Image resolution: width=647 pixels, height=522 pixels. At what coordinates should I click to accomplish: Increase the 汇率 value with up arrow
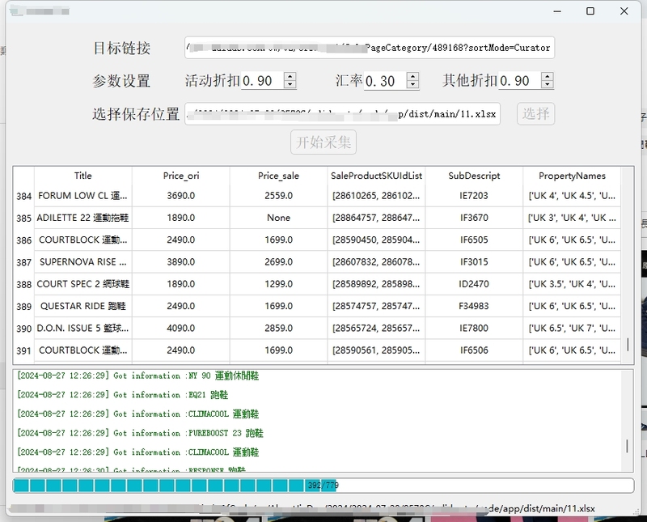click(x=412, y=76)
